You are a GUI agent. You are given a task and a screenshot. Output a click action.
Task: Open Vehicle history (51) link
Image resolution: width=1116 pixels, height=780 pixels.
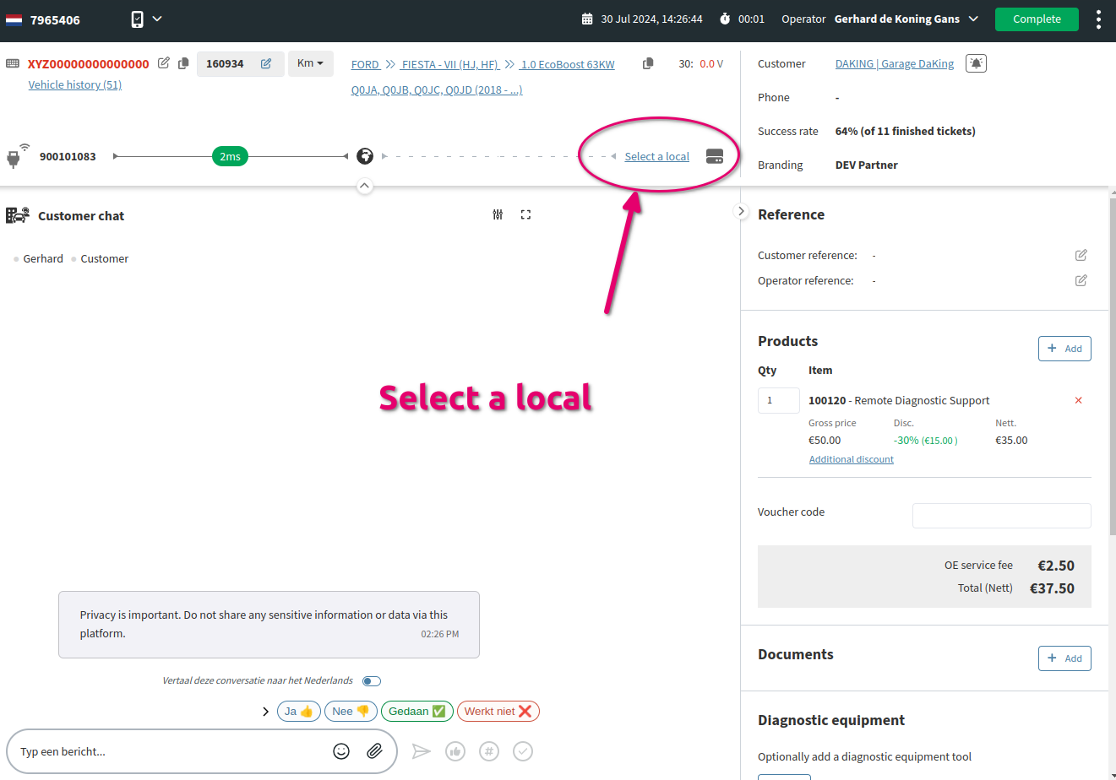(74, 84)
